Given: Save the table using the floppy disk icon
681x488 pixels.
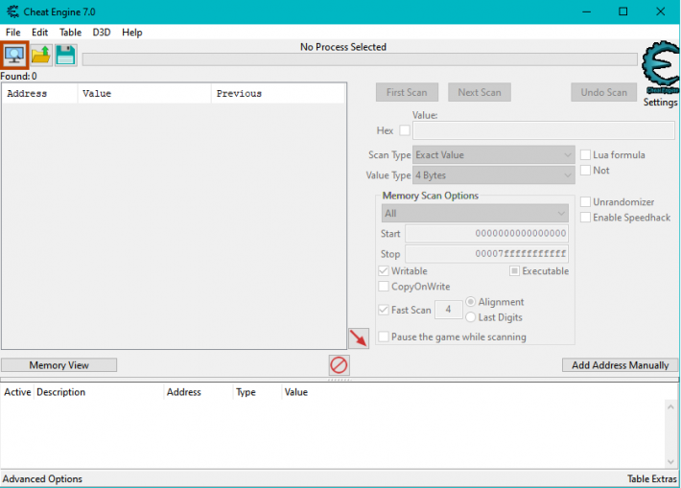Looking at the screenshot, I should [x=65, y=56].
